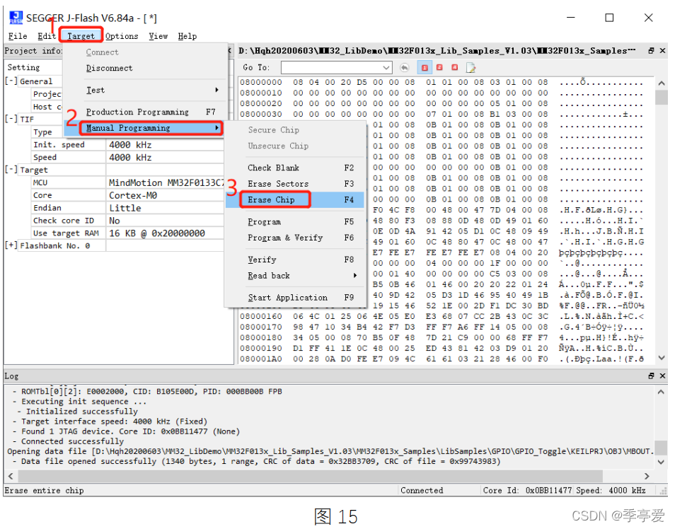This screenshot has width=675, height=529.
Task: Open the Go To address dropdown
Action: click(386, 68)
